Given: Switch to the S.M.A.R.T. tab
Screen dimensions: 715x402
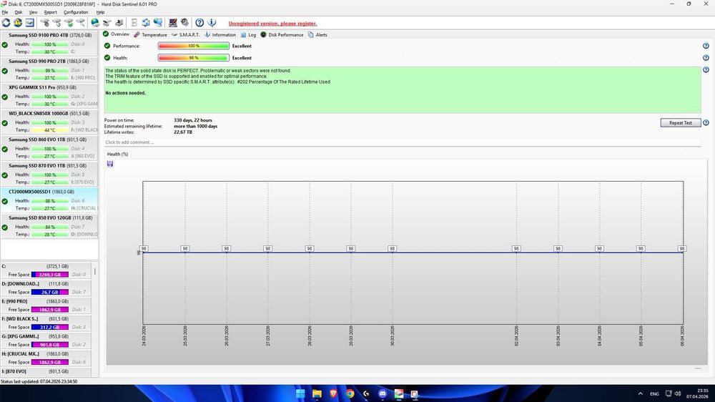Looking at the screenshot, I should point(186,34).
